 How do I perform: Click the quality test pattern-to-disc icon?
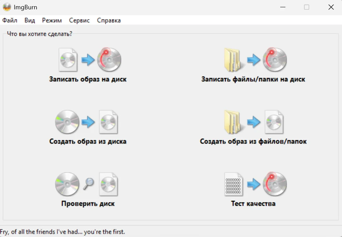255,184
